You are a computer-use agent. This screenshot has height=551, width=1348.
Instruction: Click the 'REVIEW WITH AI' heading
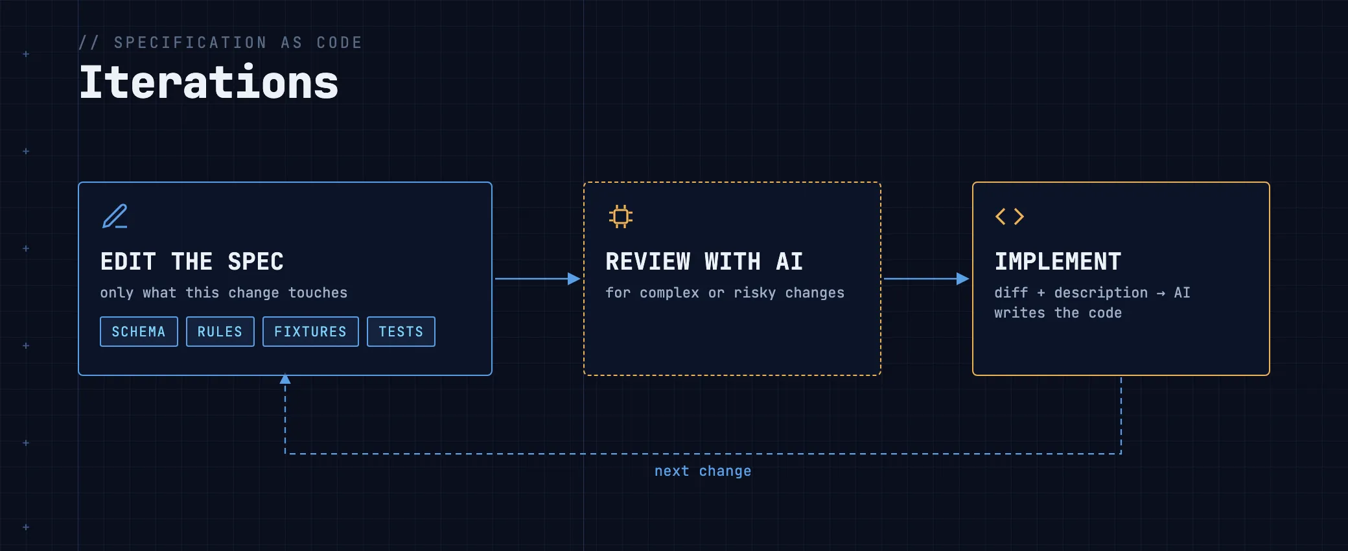pos(704,262)
